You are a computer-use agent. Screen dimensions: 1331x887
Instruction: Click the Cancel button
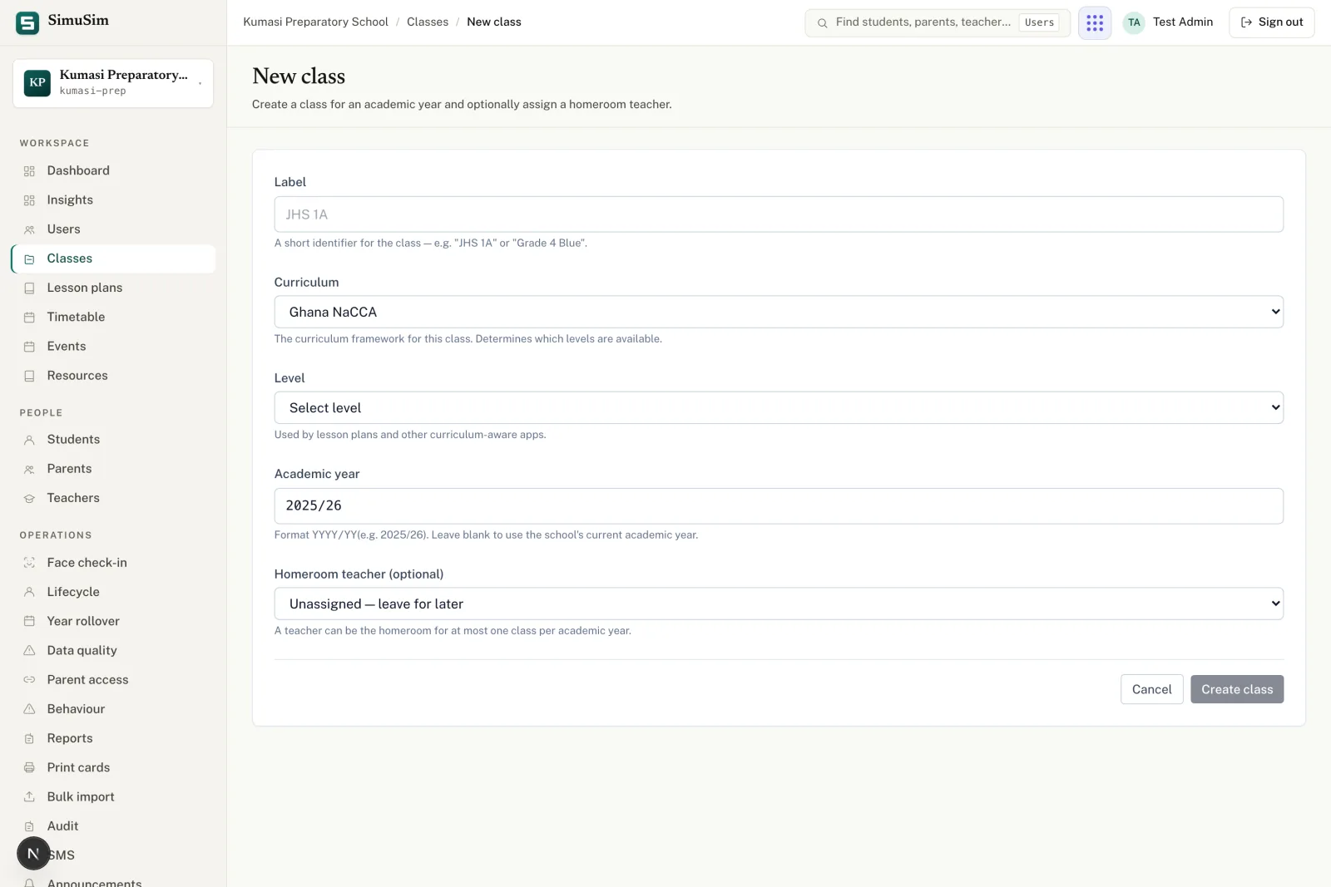click(x=1151, y=689)
